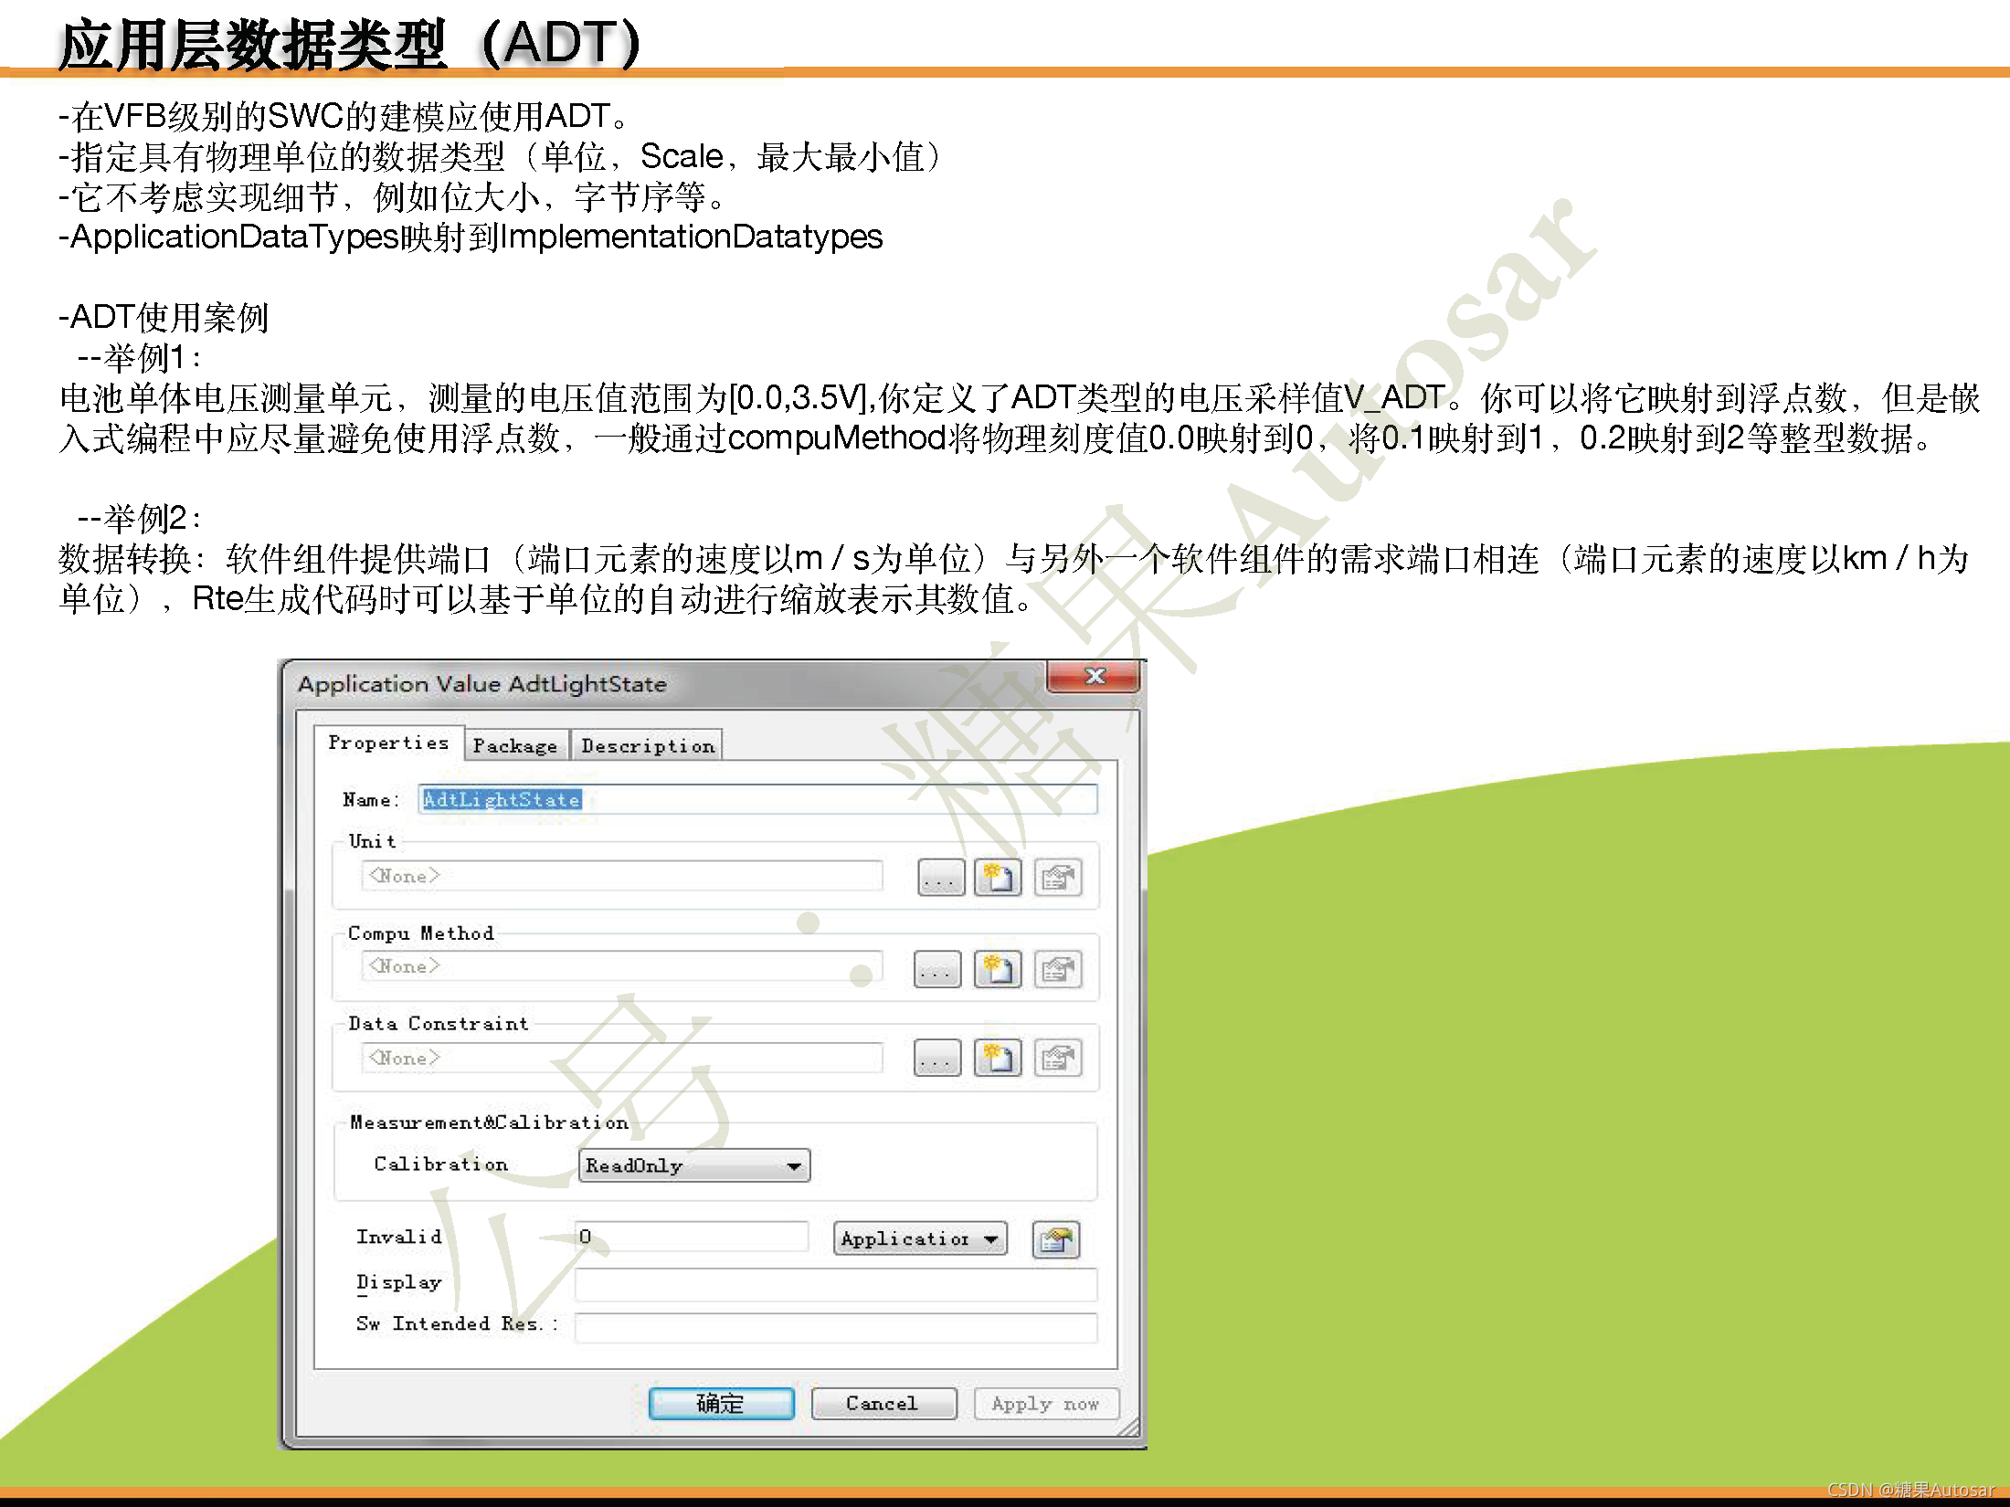2010x1507 pixels.
Task: Click the Sw Intended Res. field
Action: point(834,1326)
